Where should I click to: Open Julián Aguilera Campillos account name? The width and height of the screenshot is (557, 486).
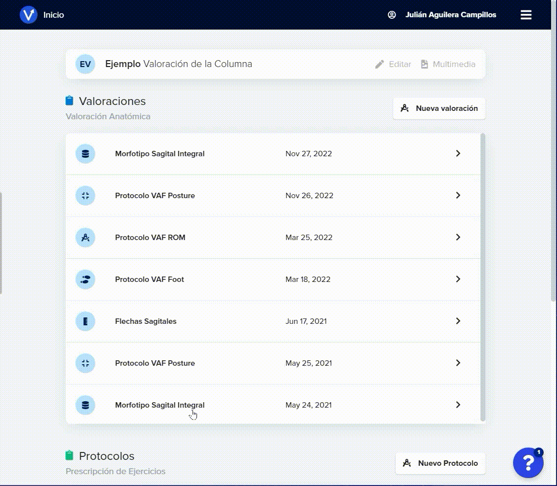tap(451, 15)
